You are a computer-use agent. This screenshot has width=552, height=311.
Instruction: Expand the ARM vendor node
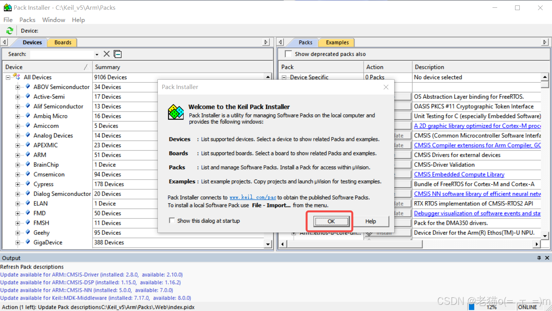pos(17,155)
